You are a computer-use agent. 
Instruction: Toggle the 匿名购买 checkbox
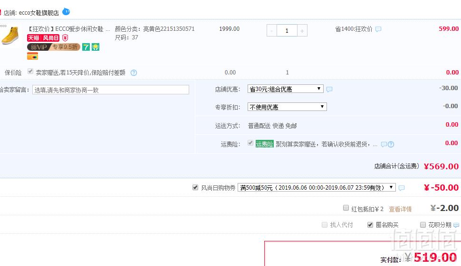[x=370, y=225]
